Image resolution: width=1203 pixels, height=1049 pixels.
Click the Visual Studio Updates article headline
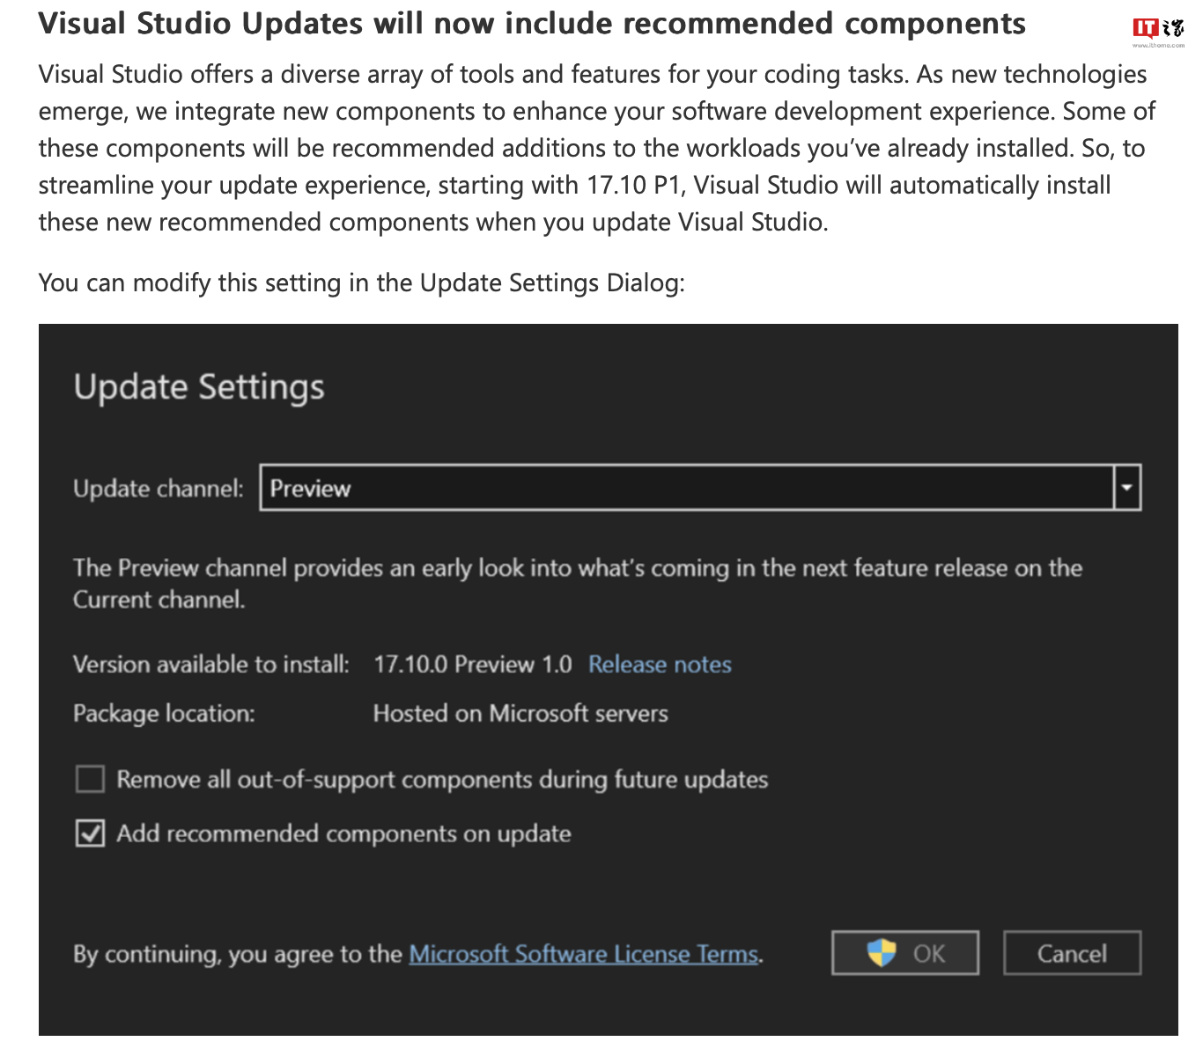click(x=532, y=24)
